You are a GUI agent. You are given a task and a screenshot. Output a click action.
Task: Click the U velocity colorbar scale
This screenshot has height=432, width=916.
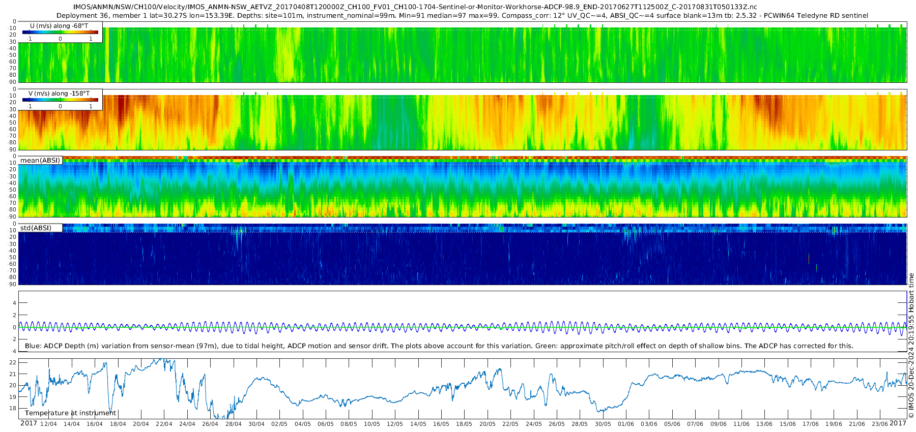[x=60, y=33]
